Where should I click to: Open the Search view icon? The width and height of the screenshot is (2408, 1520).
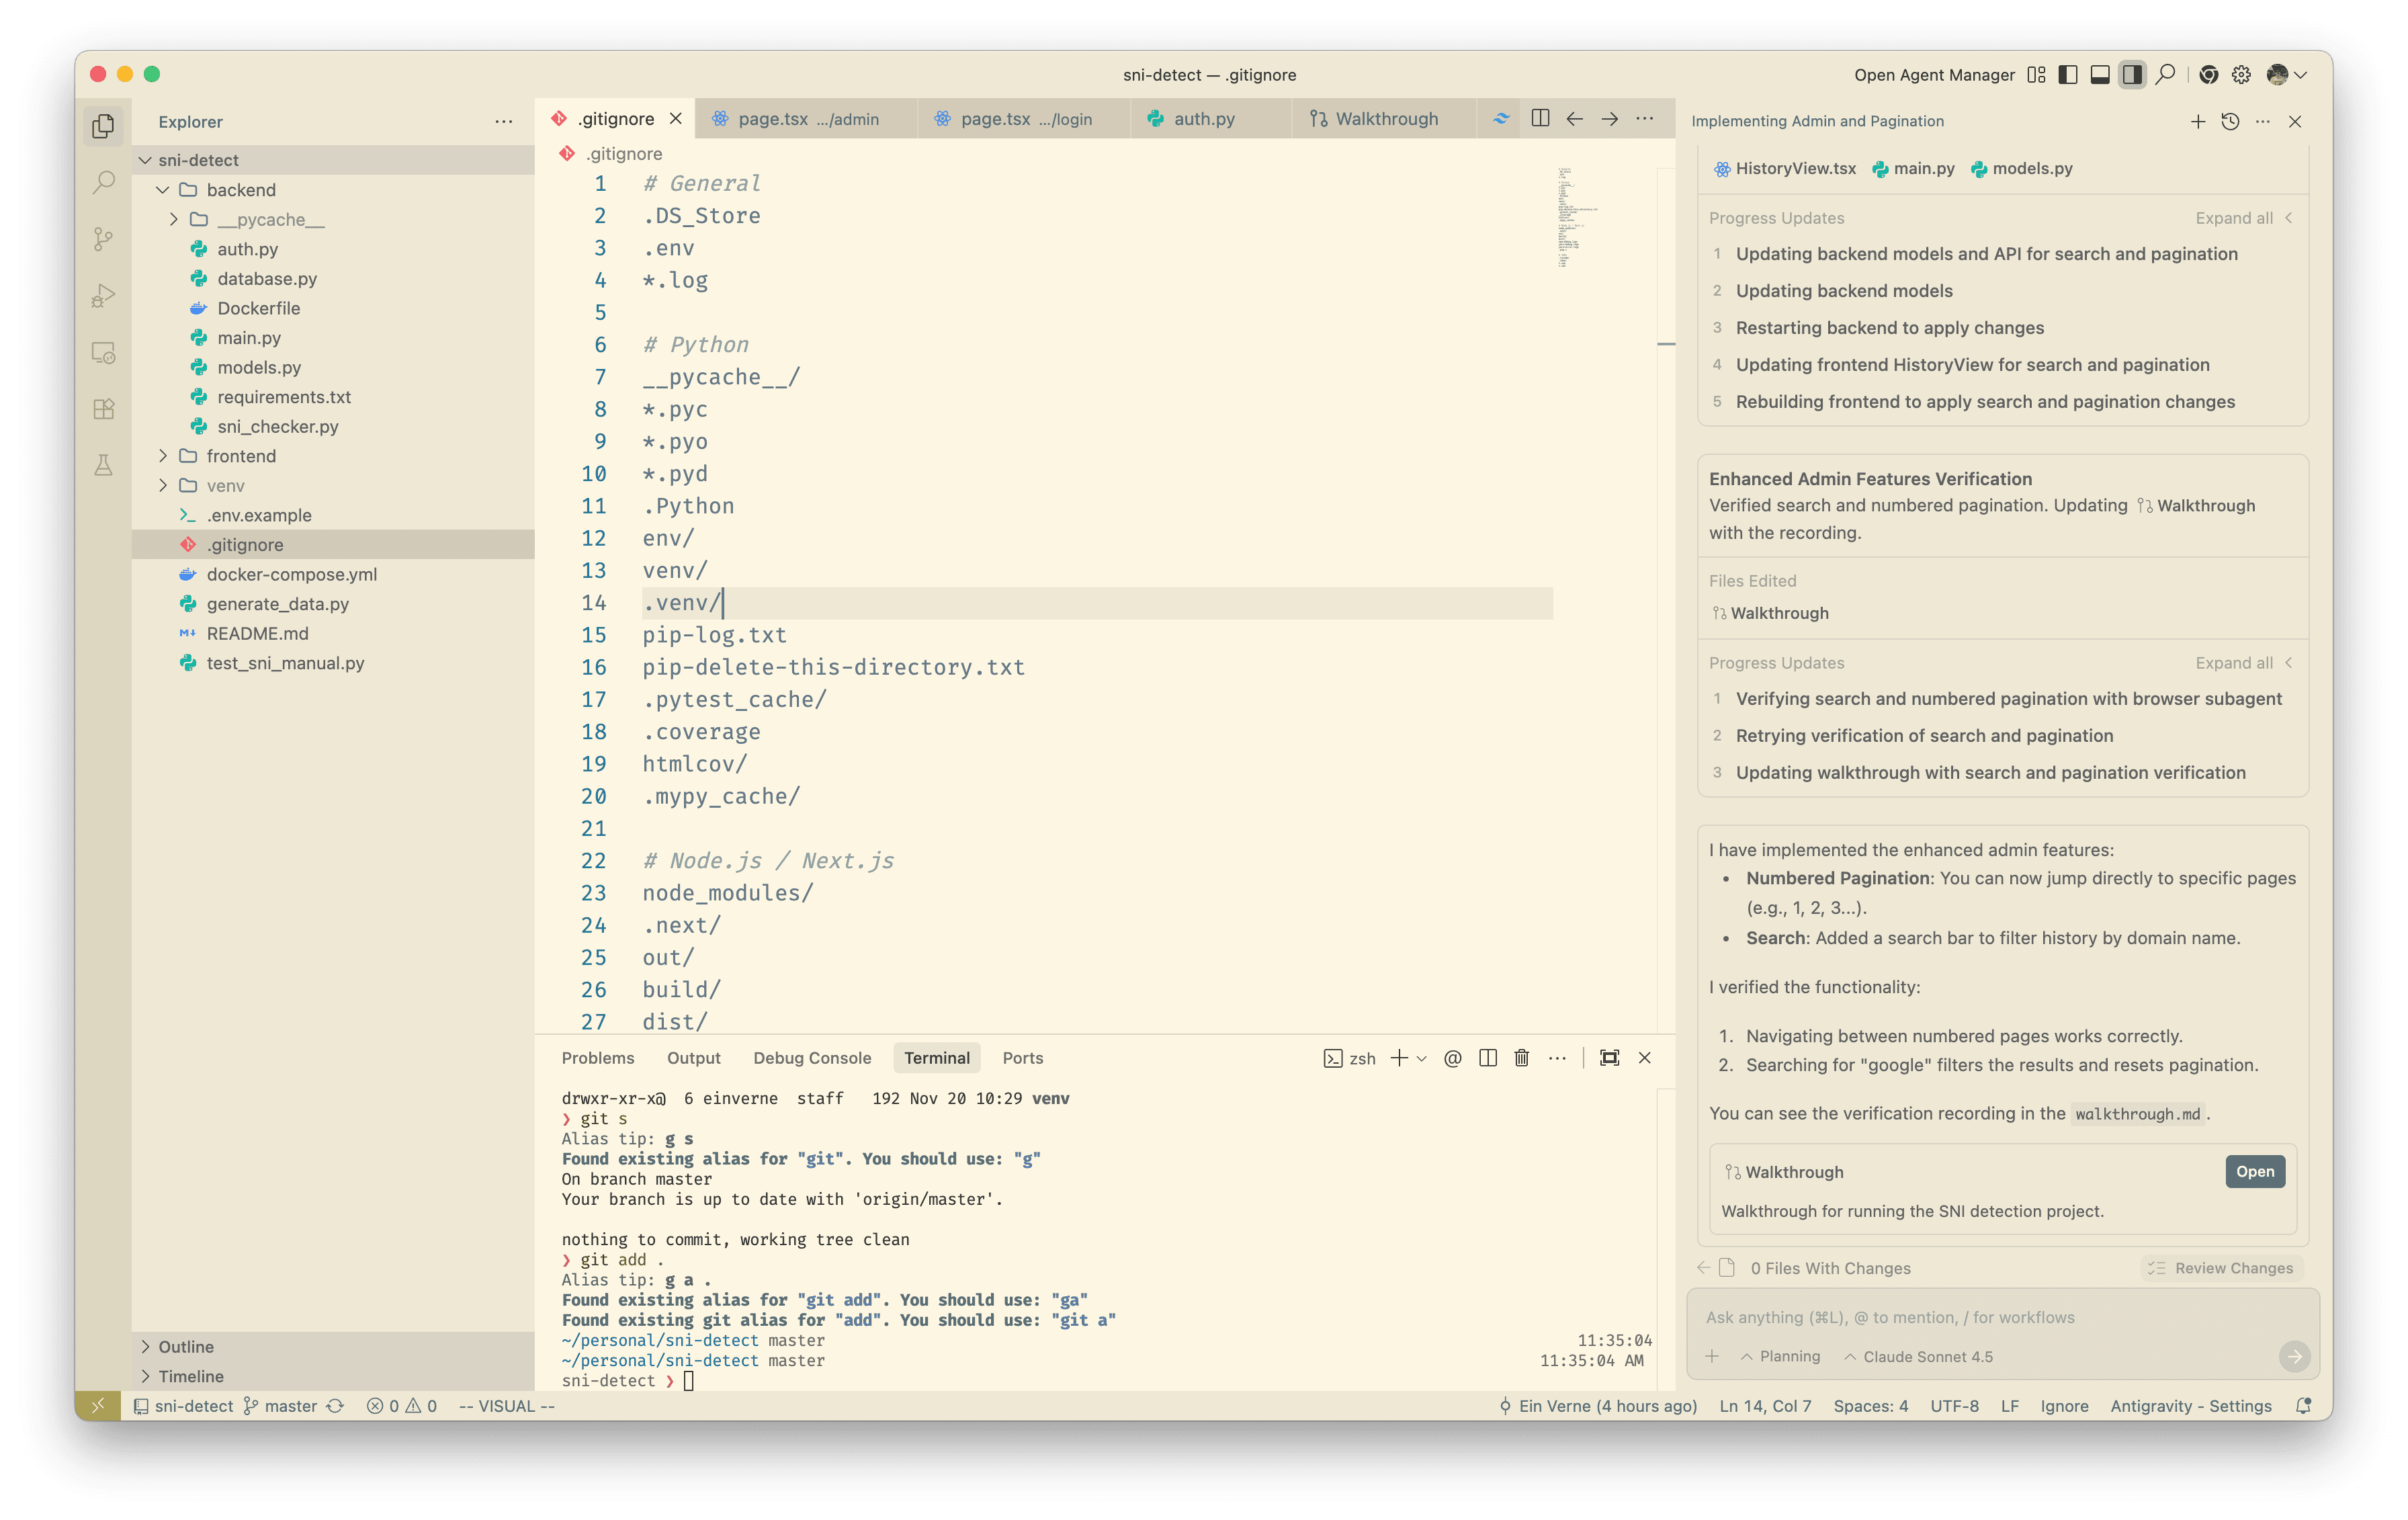tap(103, 182)
